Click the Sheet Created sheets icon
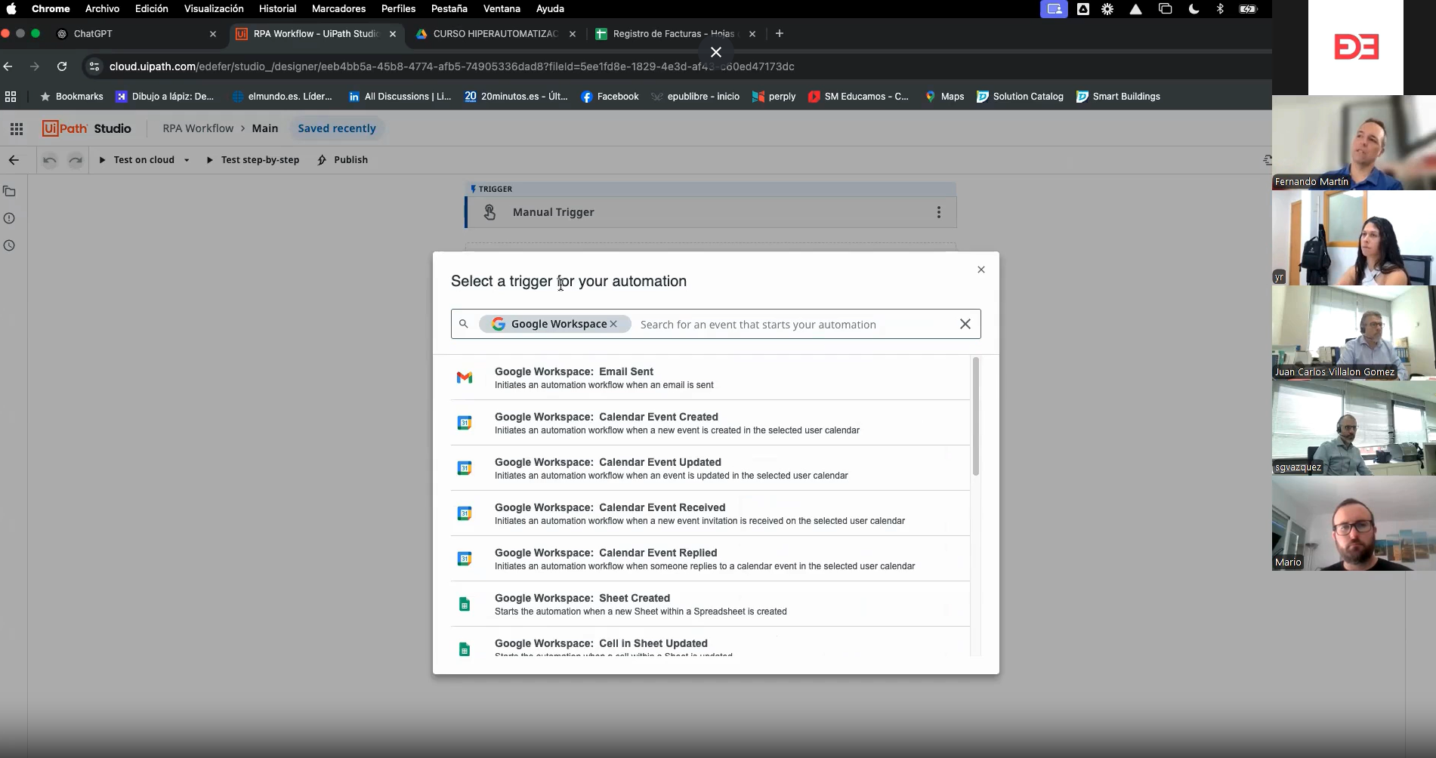 [465, 604]
